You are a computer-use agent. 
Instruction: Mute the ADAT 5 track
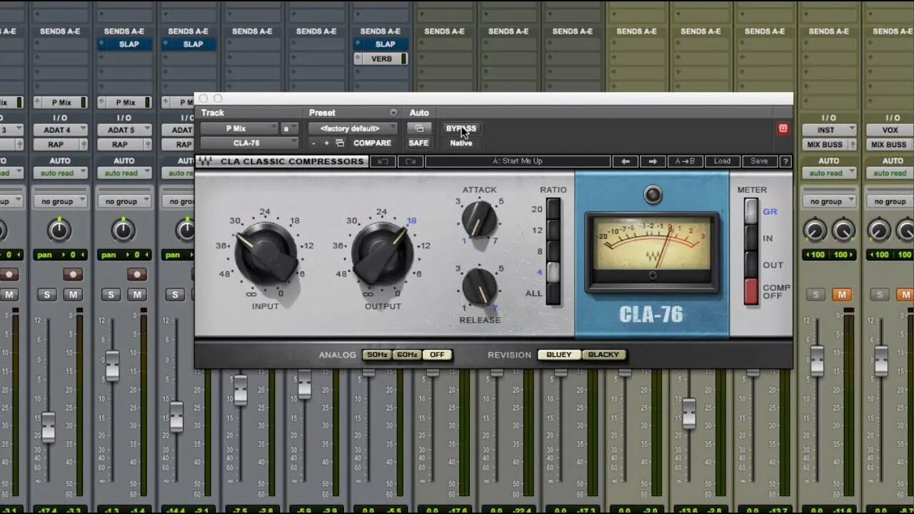coord(136,295)
